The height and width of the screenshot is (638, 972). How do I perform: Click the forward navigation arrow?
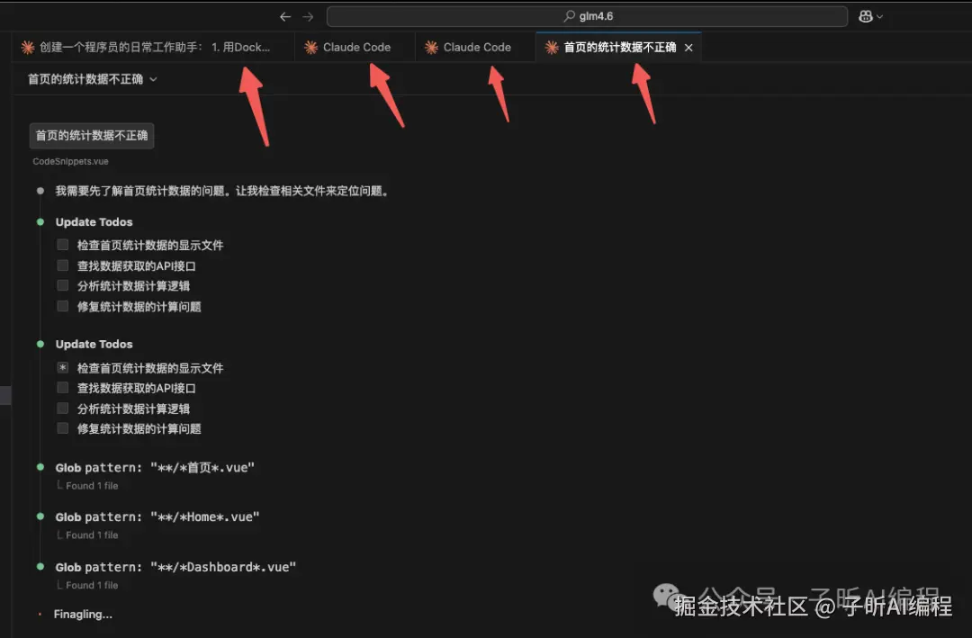[x=307, y=15]
